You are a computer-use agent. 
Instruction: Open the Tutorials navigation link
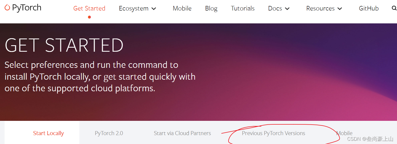tap(243, 8)
